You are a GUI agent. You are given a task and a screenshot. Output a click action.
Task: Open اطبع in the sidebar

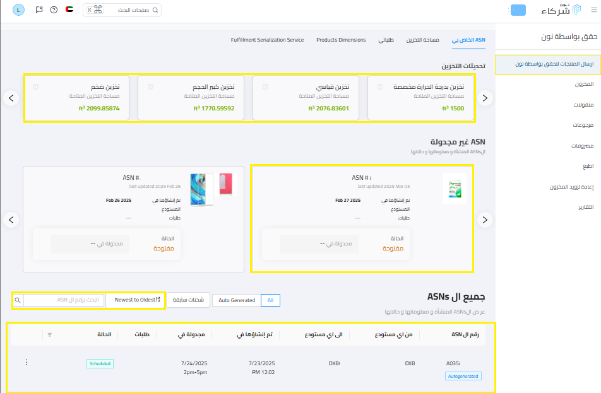pos(588,166)
